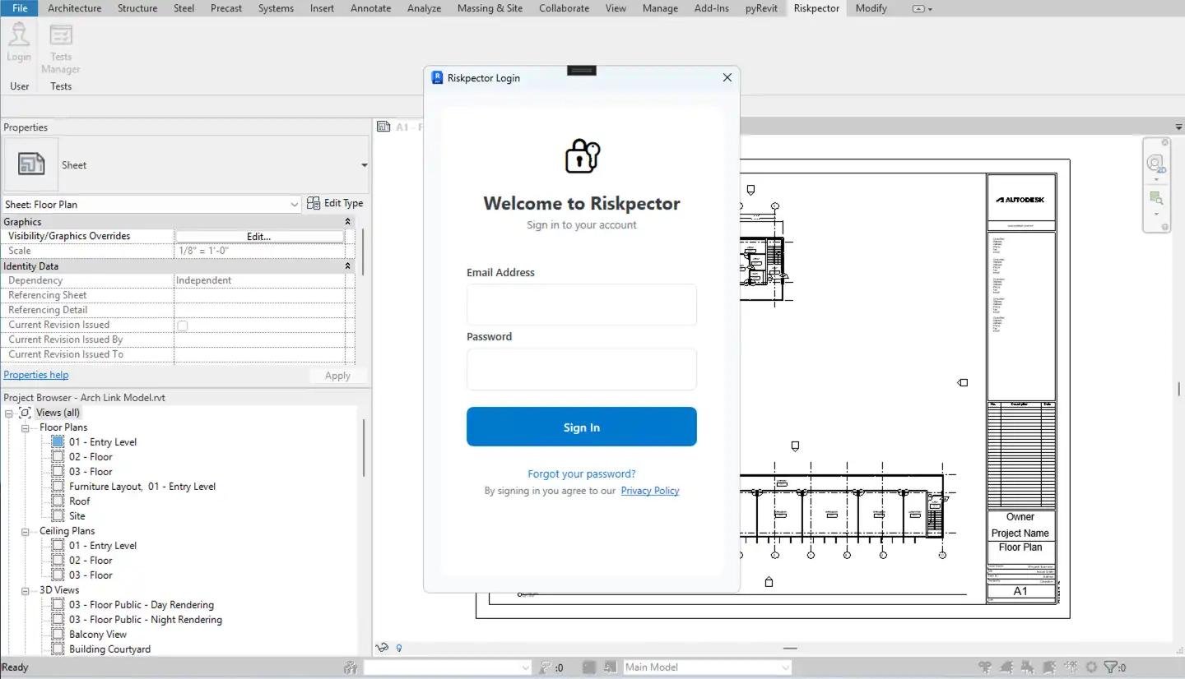Image resolution: width=1185 pixels, height=679 pixels.
Task: Switch to the Architecture ribbon tab
Action: (74, 8)
